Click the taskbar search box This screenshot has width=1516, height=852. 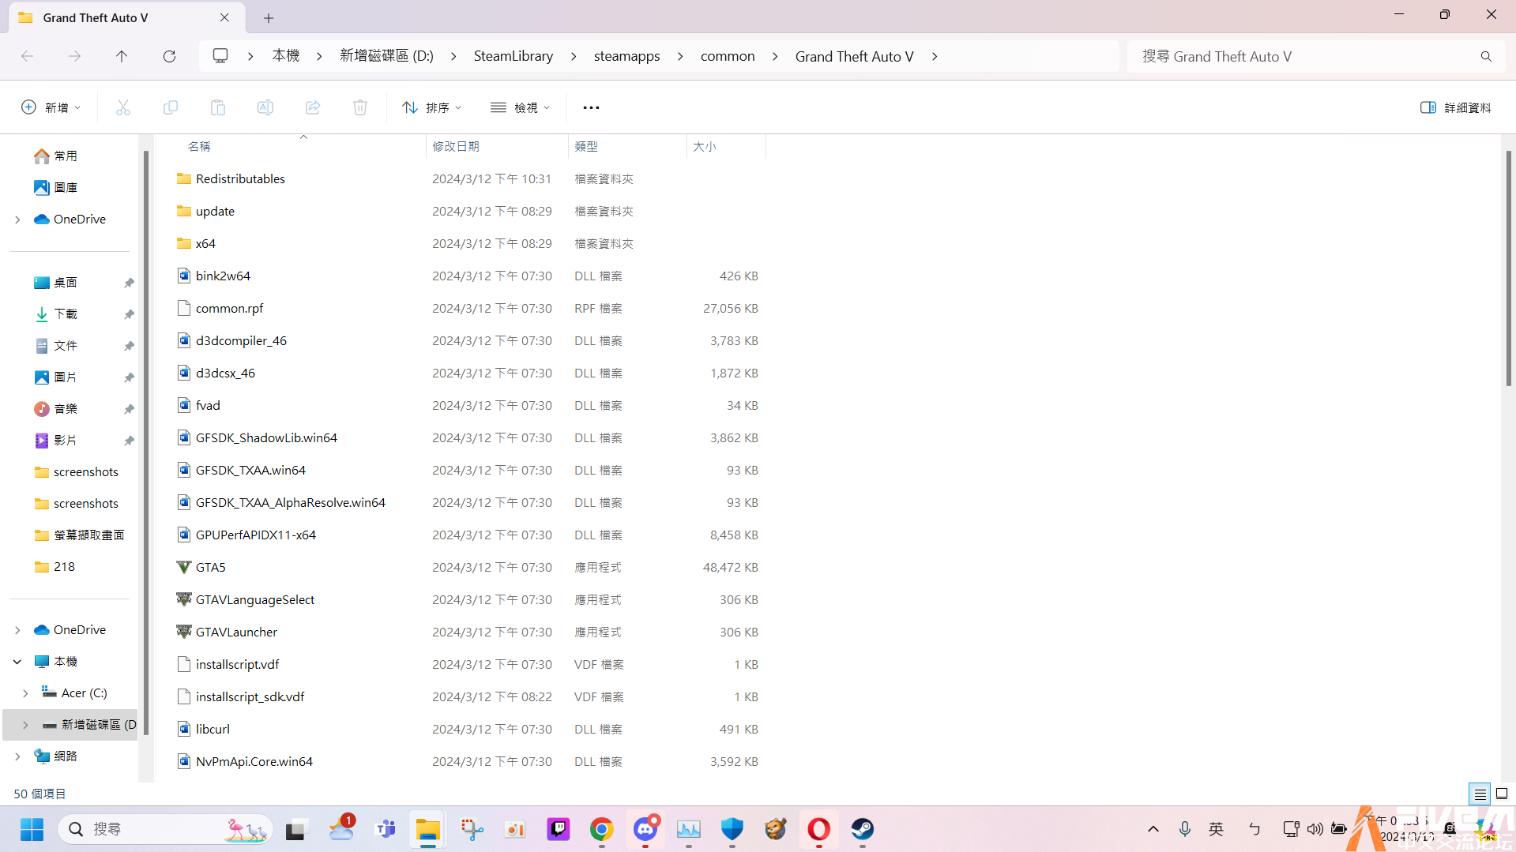(x=165, y=829)
